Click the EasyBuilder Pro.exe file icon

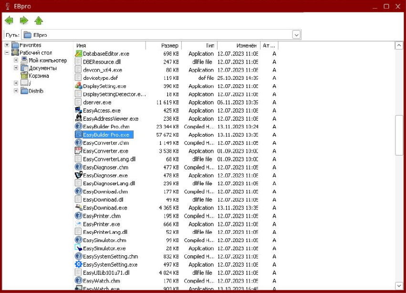click(x=78, y=135)
